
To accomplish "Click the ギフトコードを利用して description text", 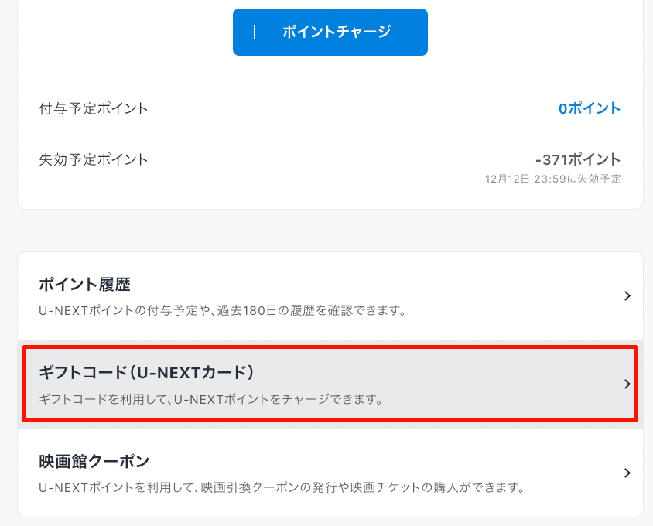I will click(x=211, y=400).
